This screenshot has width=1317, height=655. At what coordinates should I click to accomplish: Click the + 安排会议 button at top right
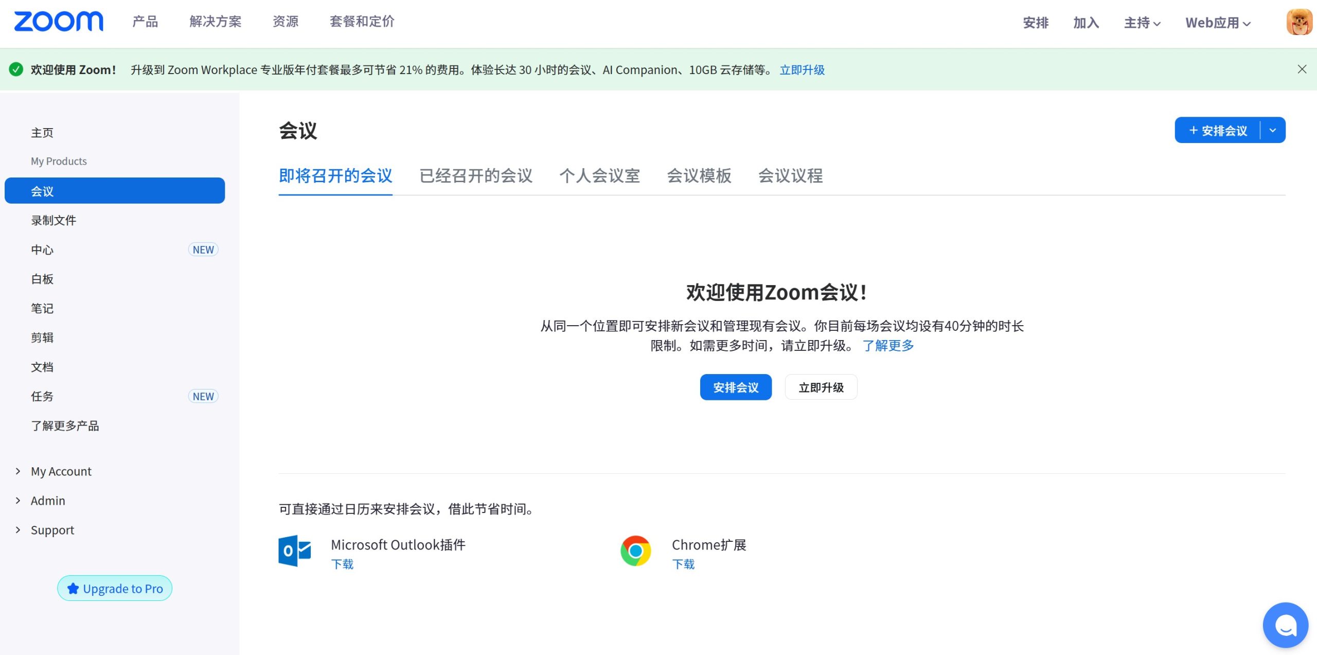point(1218,130)
